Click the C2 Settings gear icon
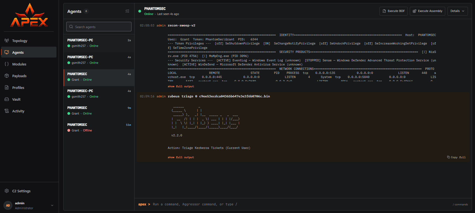 [7, 191]
